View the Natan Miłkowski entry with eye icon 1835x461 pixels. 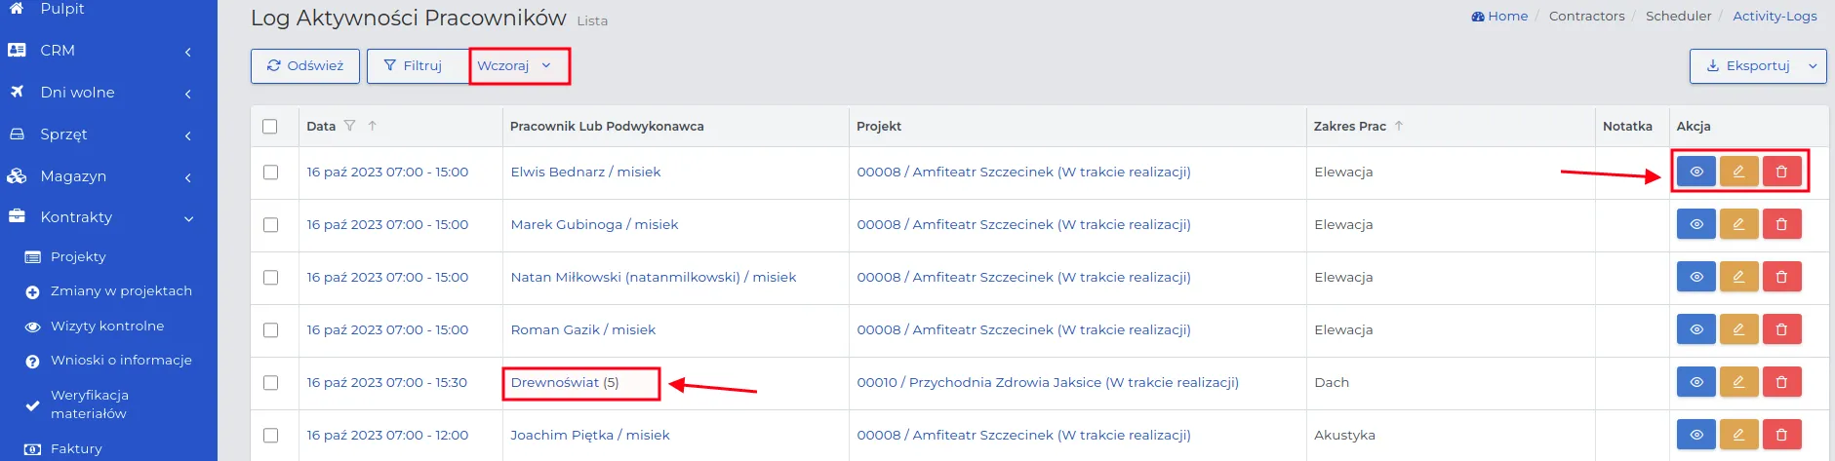1695,277
